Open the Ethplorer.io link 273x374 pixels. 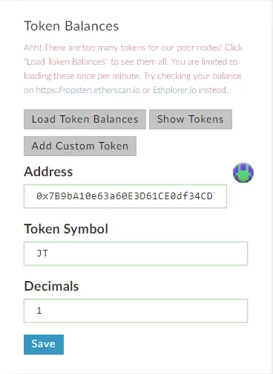pyautogui.click(x=174, y=90)
